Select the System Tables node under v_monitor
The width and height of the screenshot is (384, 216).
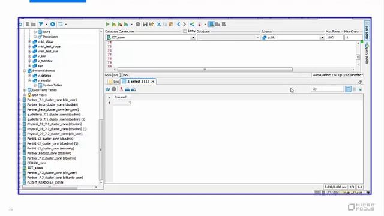click(52, 85)
